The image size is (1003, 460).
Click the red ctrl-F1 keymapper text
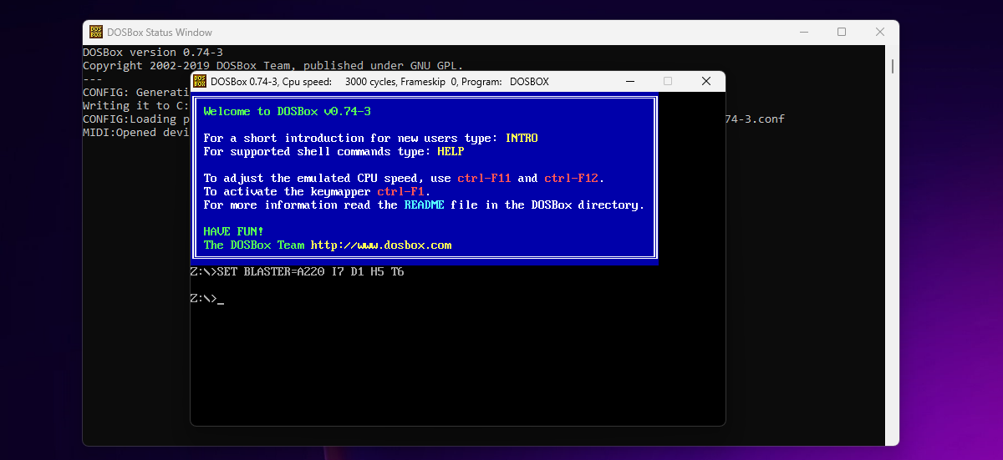click(400, 191)
